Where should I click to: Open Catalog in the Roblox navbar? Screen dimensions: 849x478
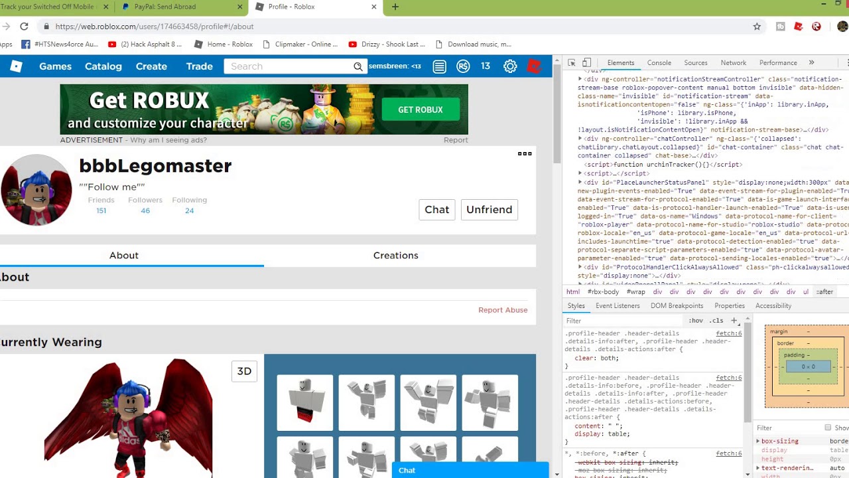[103, 66]
